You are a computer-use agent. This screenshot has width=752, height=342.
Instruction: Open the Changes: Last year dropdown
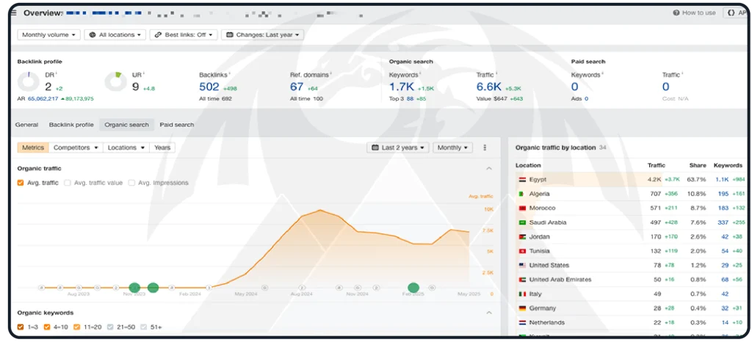pos(262,34)
